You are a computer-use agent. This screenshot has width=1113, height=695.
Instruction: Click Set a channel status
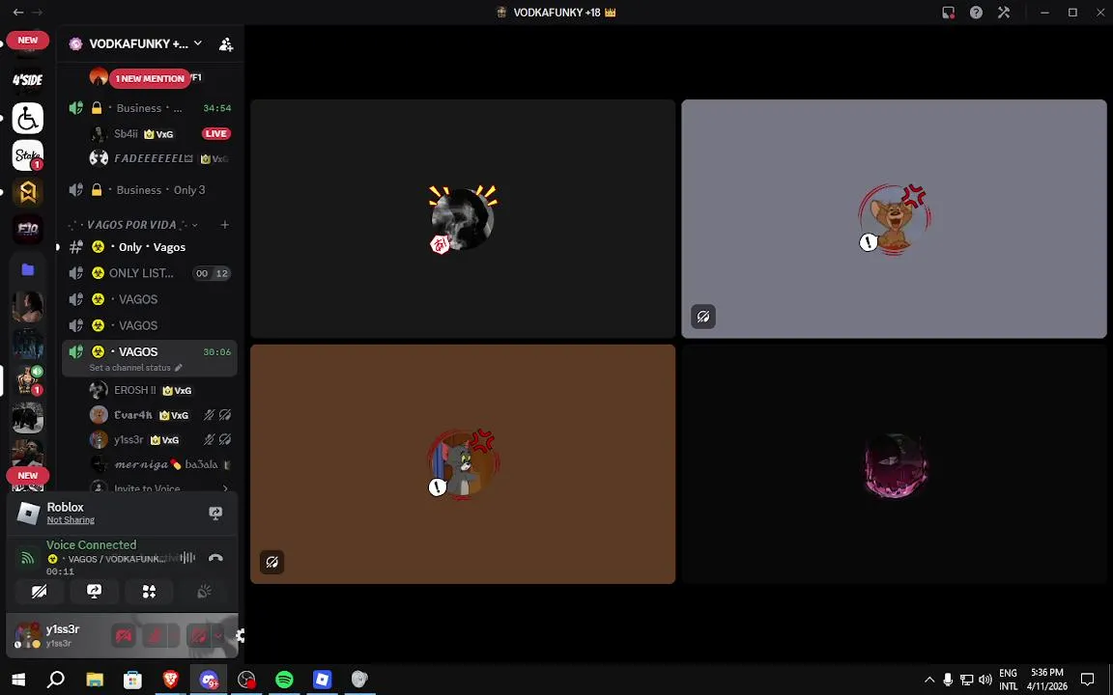coord(129,368)
